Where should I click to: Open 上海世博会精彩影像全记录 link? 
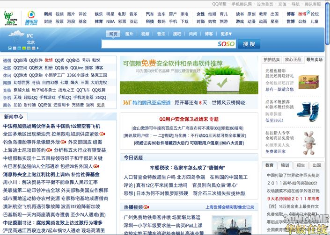(230, 207)
